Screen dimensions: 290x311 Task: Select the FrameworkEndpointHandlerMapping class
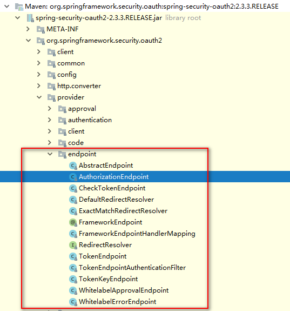point(137,234)
